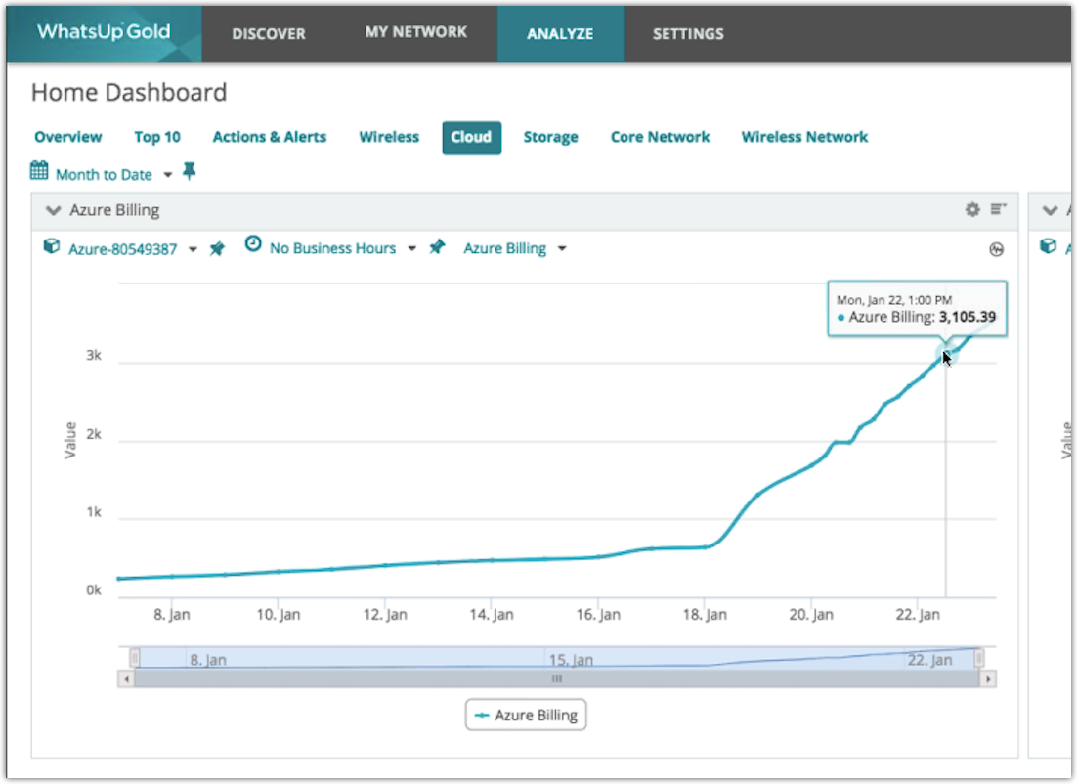Pin the Month to Date range
1077x784 pixels.
(190, 172)
